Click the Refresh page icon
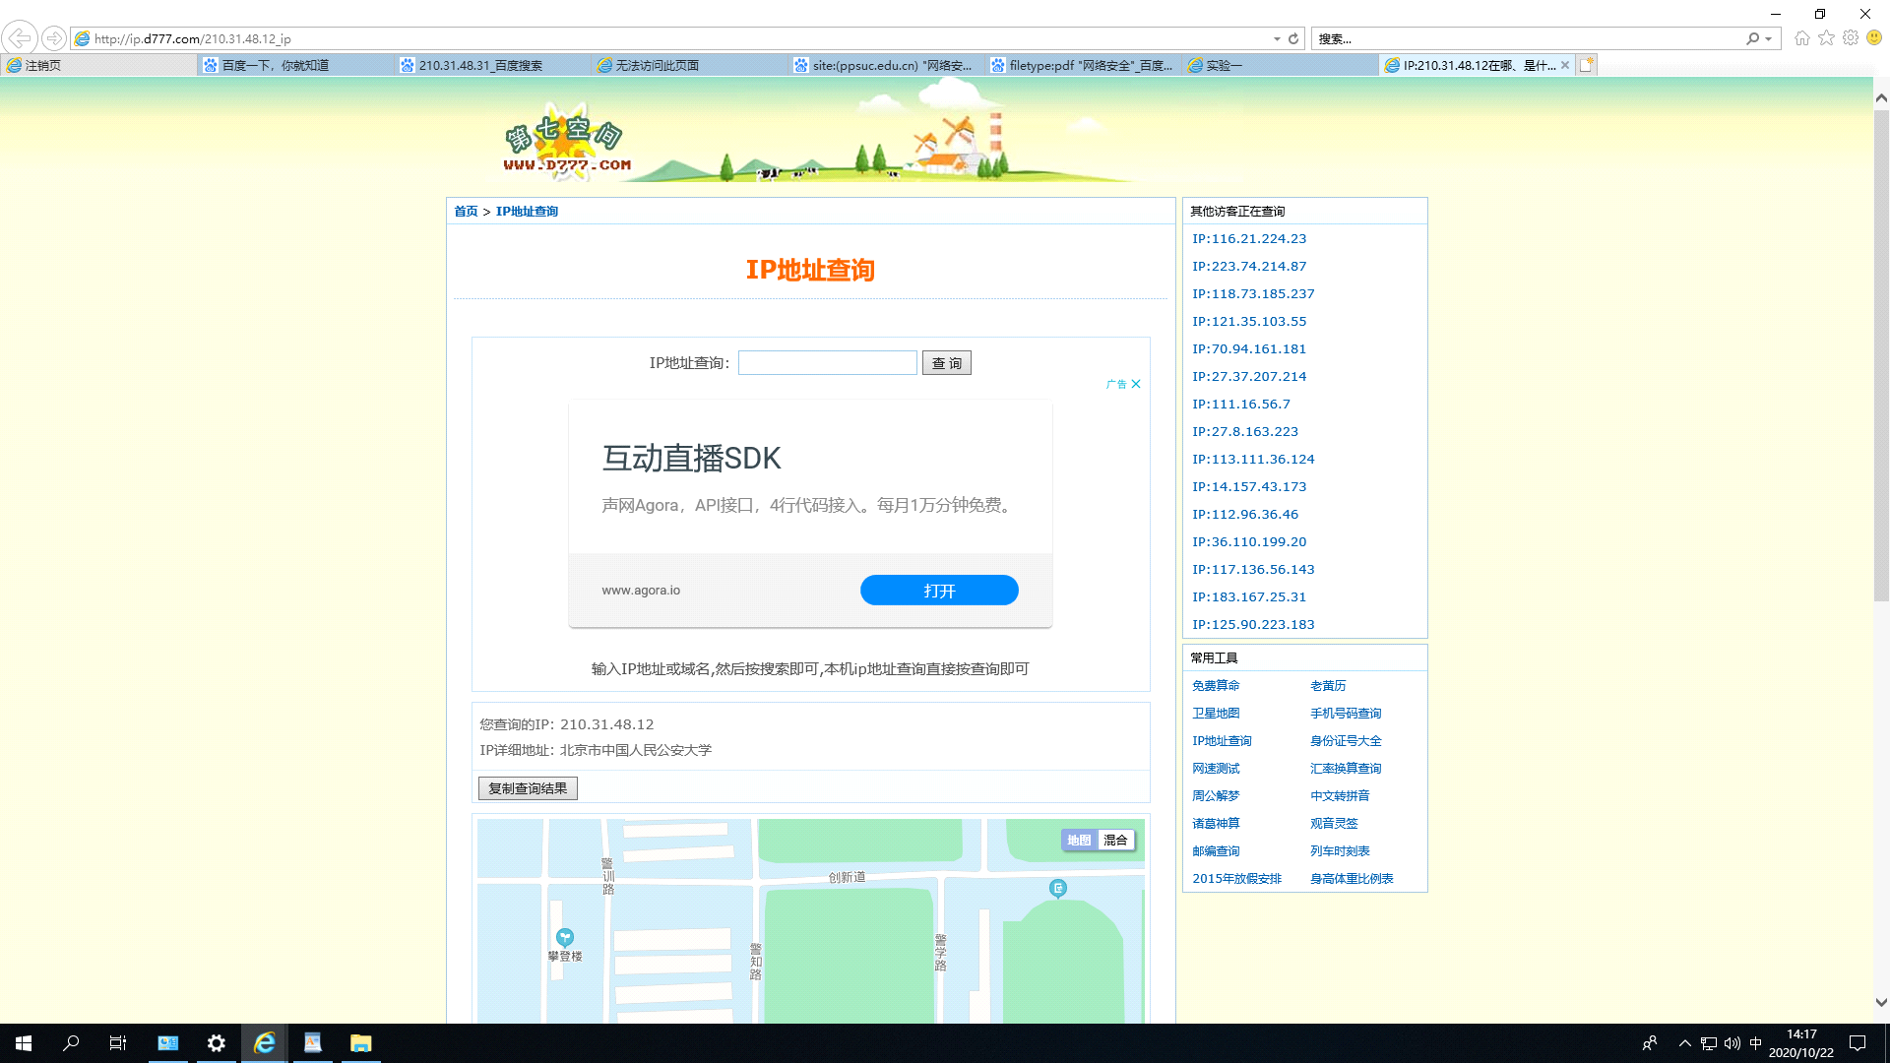Image resolution: width=1890 pixels, height=1063 pixels. coord(1293,39)
